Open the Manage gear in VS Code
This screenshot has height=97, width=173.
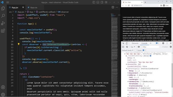[3, 94]
